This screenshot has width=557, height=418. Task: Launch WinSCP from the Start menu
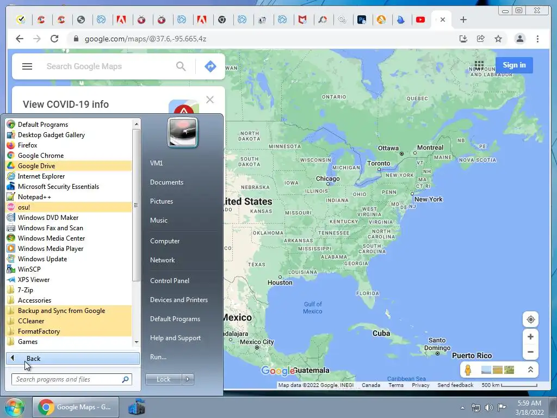pos(29,269)
